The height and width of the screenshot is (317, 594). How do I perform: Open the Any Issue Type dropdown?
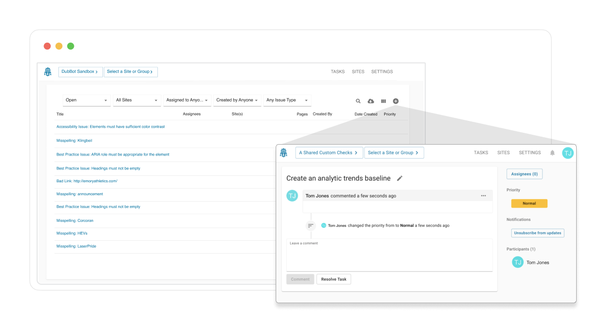pos(287,100)
